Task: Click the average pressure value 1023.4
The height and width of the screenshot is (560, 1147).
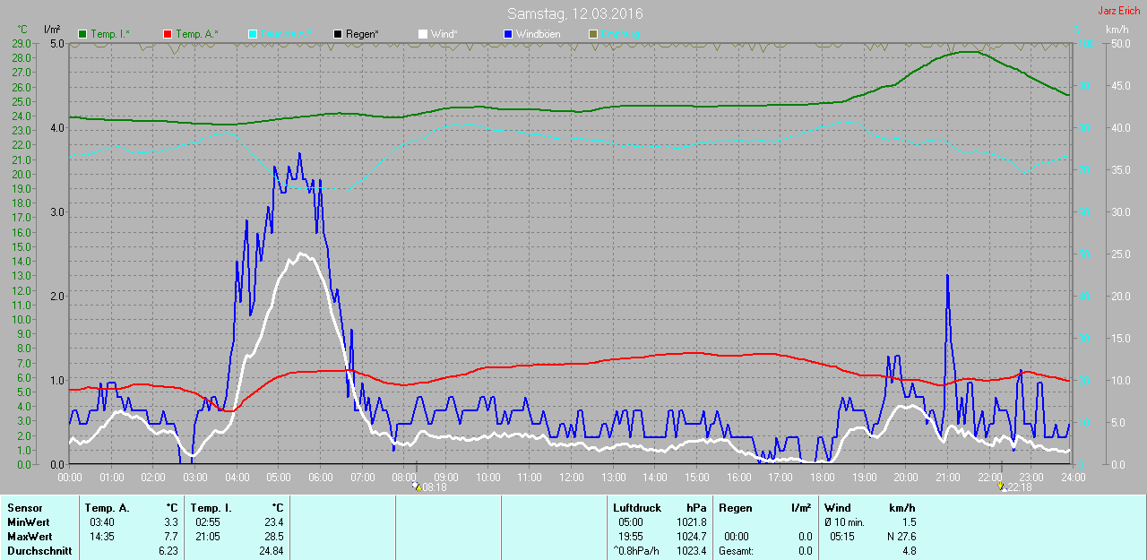Action: coord(691,551)
